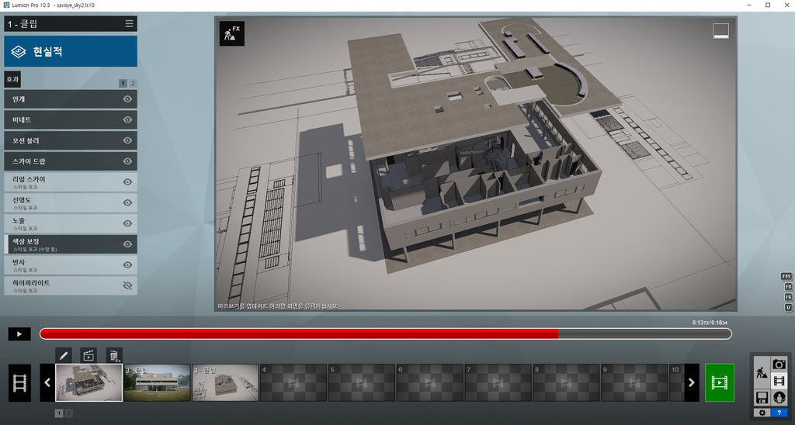Toggle visibility of 안개 effect
Screen dimensions: 795x425
(128, 98)
